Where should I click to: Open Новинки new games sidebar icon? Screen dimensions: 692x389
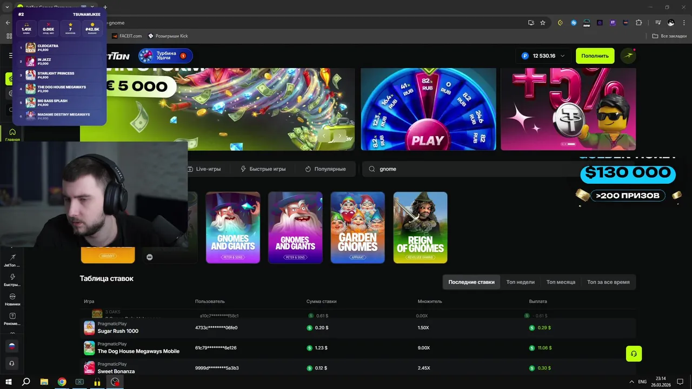(x=12, y=299)
